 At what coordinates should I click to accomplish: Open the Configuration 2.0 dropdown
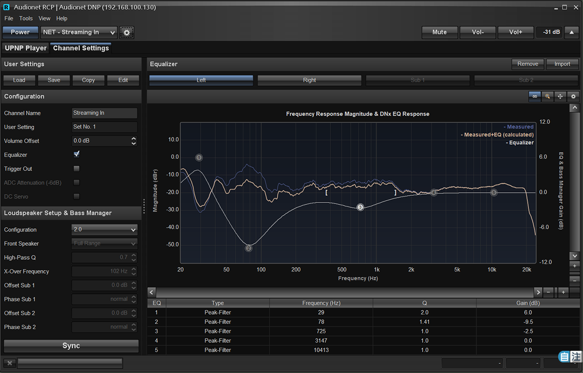(x=104, y=230)
